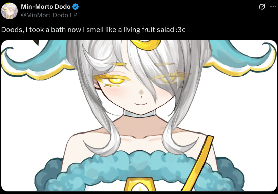The image size is (278, 194).
Task: Click the Min-Morto Dodo display name
Action: click(x=46, y=7)
